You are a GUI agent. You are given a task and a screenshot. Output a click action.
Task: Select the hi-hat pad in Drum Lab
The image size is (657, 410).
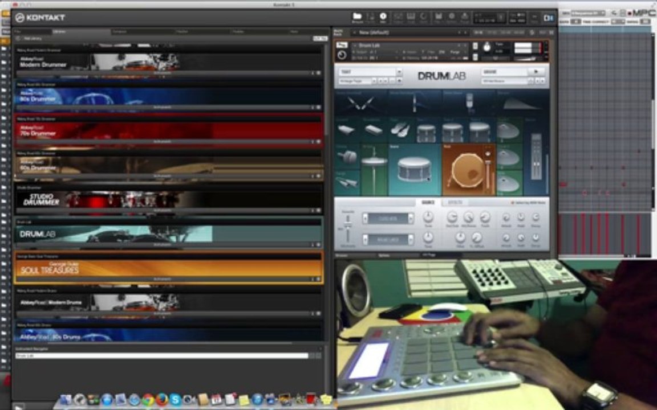pos(374,169)
